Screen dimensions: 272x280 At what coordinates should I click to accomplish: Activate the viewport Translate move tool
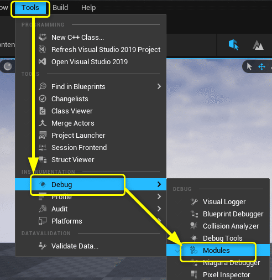261,66
